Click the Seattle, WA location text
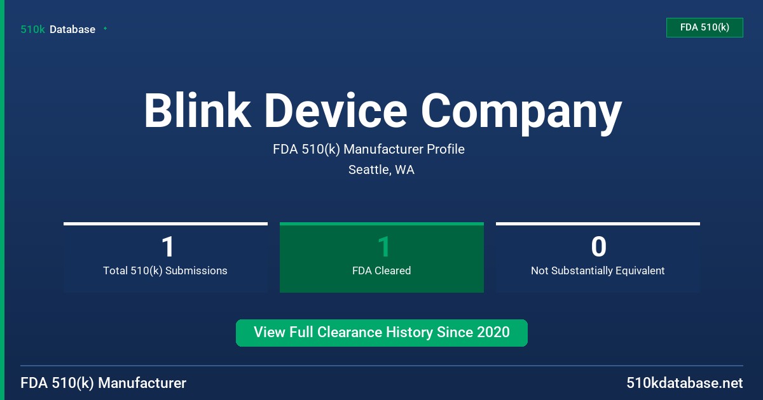Screen dimensions: 763x400 381,170
